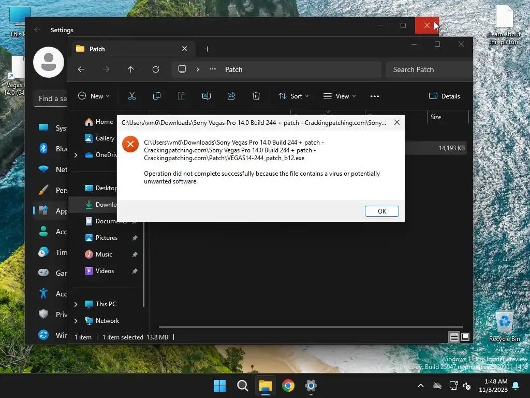Refresh the Patch folder
The height and width of the screenshot is (398, 530).
point(156,69)
